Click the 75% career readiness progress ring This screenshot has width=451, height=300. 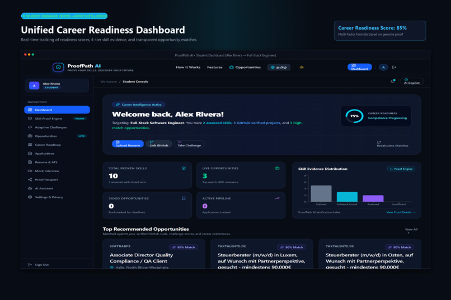(354, 116)
